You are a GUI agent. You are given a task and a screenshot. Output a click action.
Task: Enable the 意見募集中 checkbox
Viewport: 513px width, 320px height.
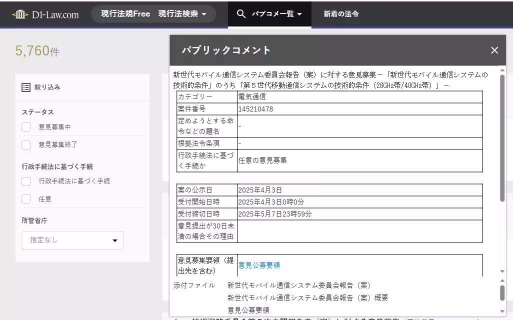click(26, 127)
